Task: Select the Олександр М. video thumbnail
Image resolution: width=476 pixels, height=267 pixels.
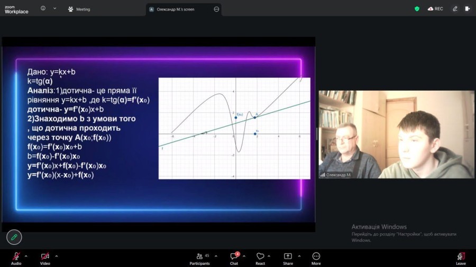Action: [x=396, y=134]
